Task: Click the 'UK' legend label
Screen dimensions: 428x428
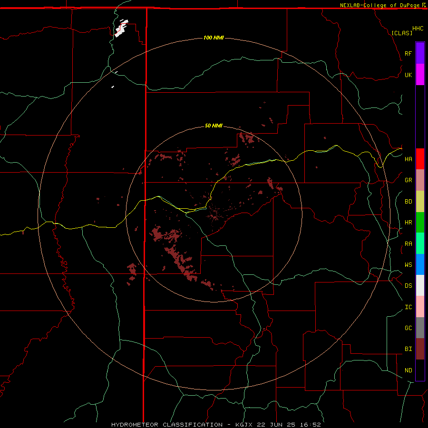Action: point(408,75)
